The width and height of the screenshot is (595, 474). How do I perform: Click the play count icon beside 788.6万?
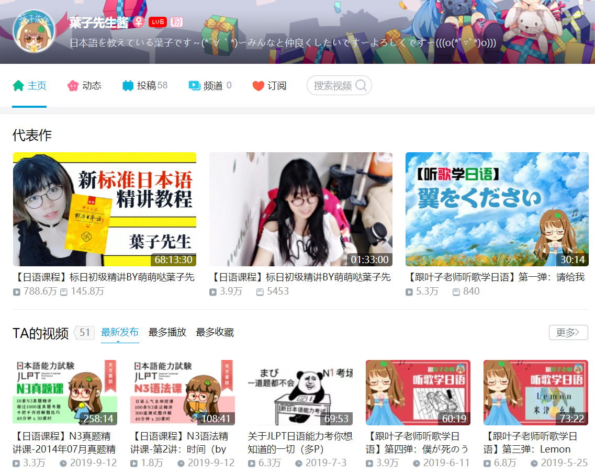pyautogui.click(x=17, y=292)
